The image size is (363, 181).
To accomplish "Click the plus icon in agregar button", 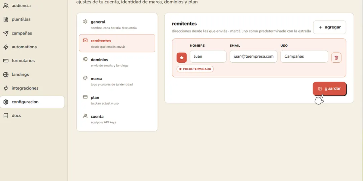I will click(320, 27).
